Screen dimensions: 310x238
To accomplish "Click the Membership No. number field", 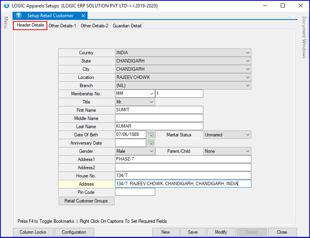I will [179, 94].
